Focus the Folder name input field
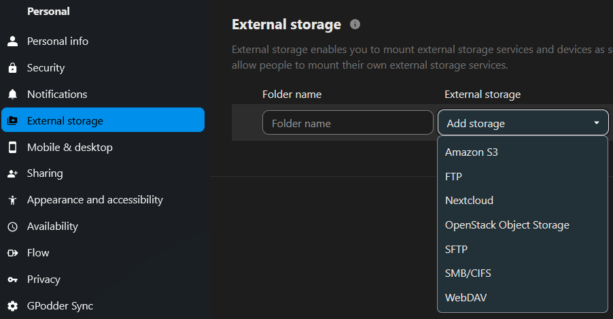 [347, 123]
